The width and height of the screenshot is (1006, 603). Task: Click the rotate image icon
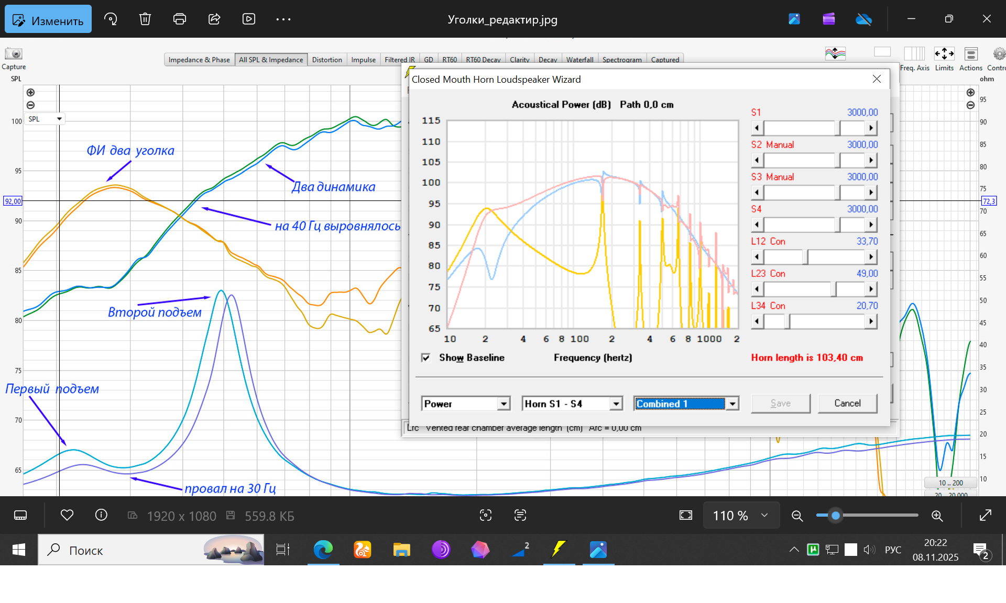pos(111,19)
